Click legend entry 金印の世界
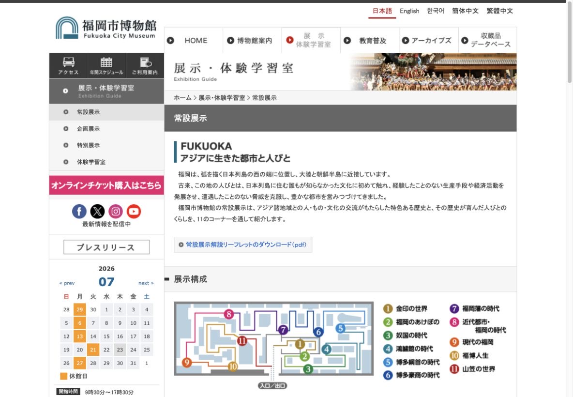The image size is (573, 397). [x=405, y=308]
